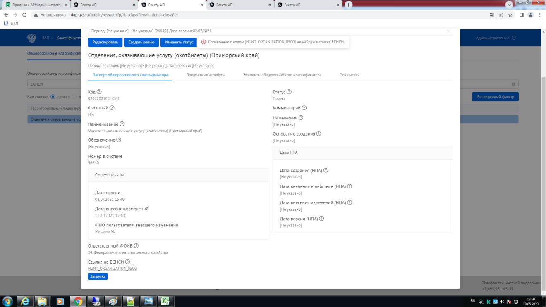Viewport: 546px width, 307px height.
Task: Click help icon next to Ссылка на ЕСНСИ
Action: click(x=127, y=262)
